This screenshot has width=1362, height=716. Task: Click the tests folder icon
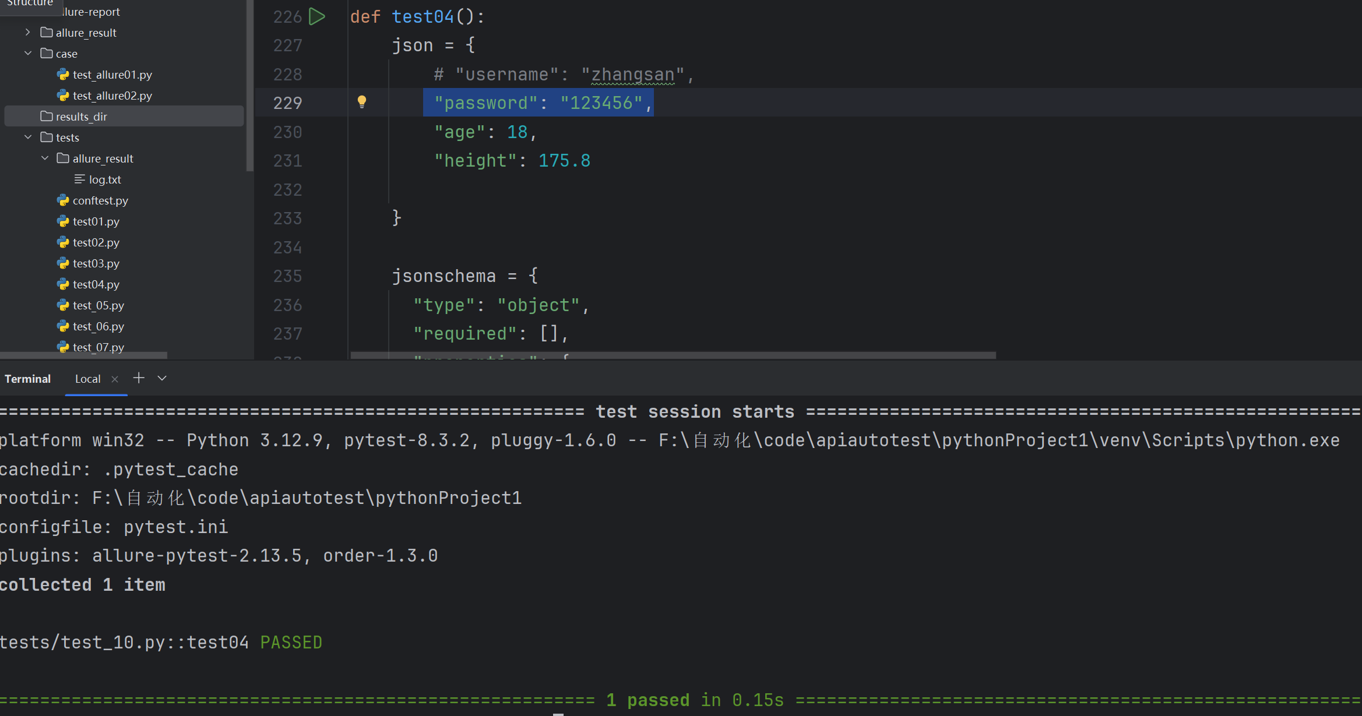tap(47, 137)
